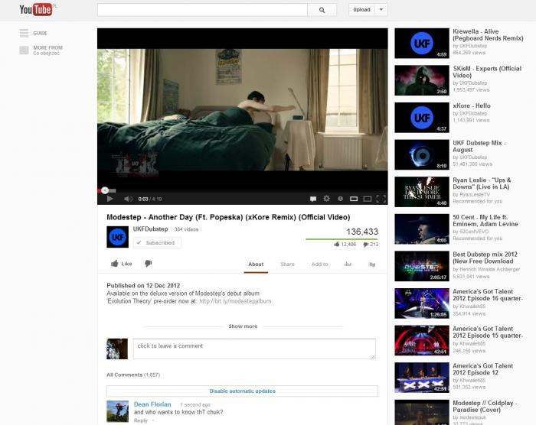Dislike the video with thumbs down
Viewport: 536px width, 425px height.
tap(148, 263)
